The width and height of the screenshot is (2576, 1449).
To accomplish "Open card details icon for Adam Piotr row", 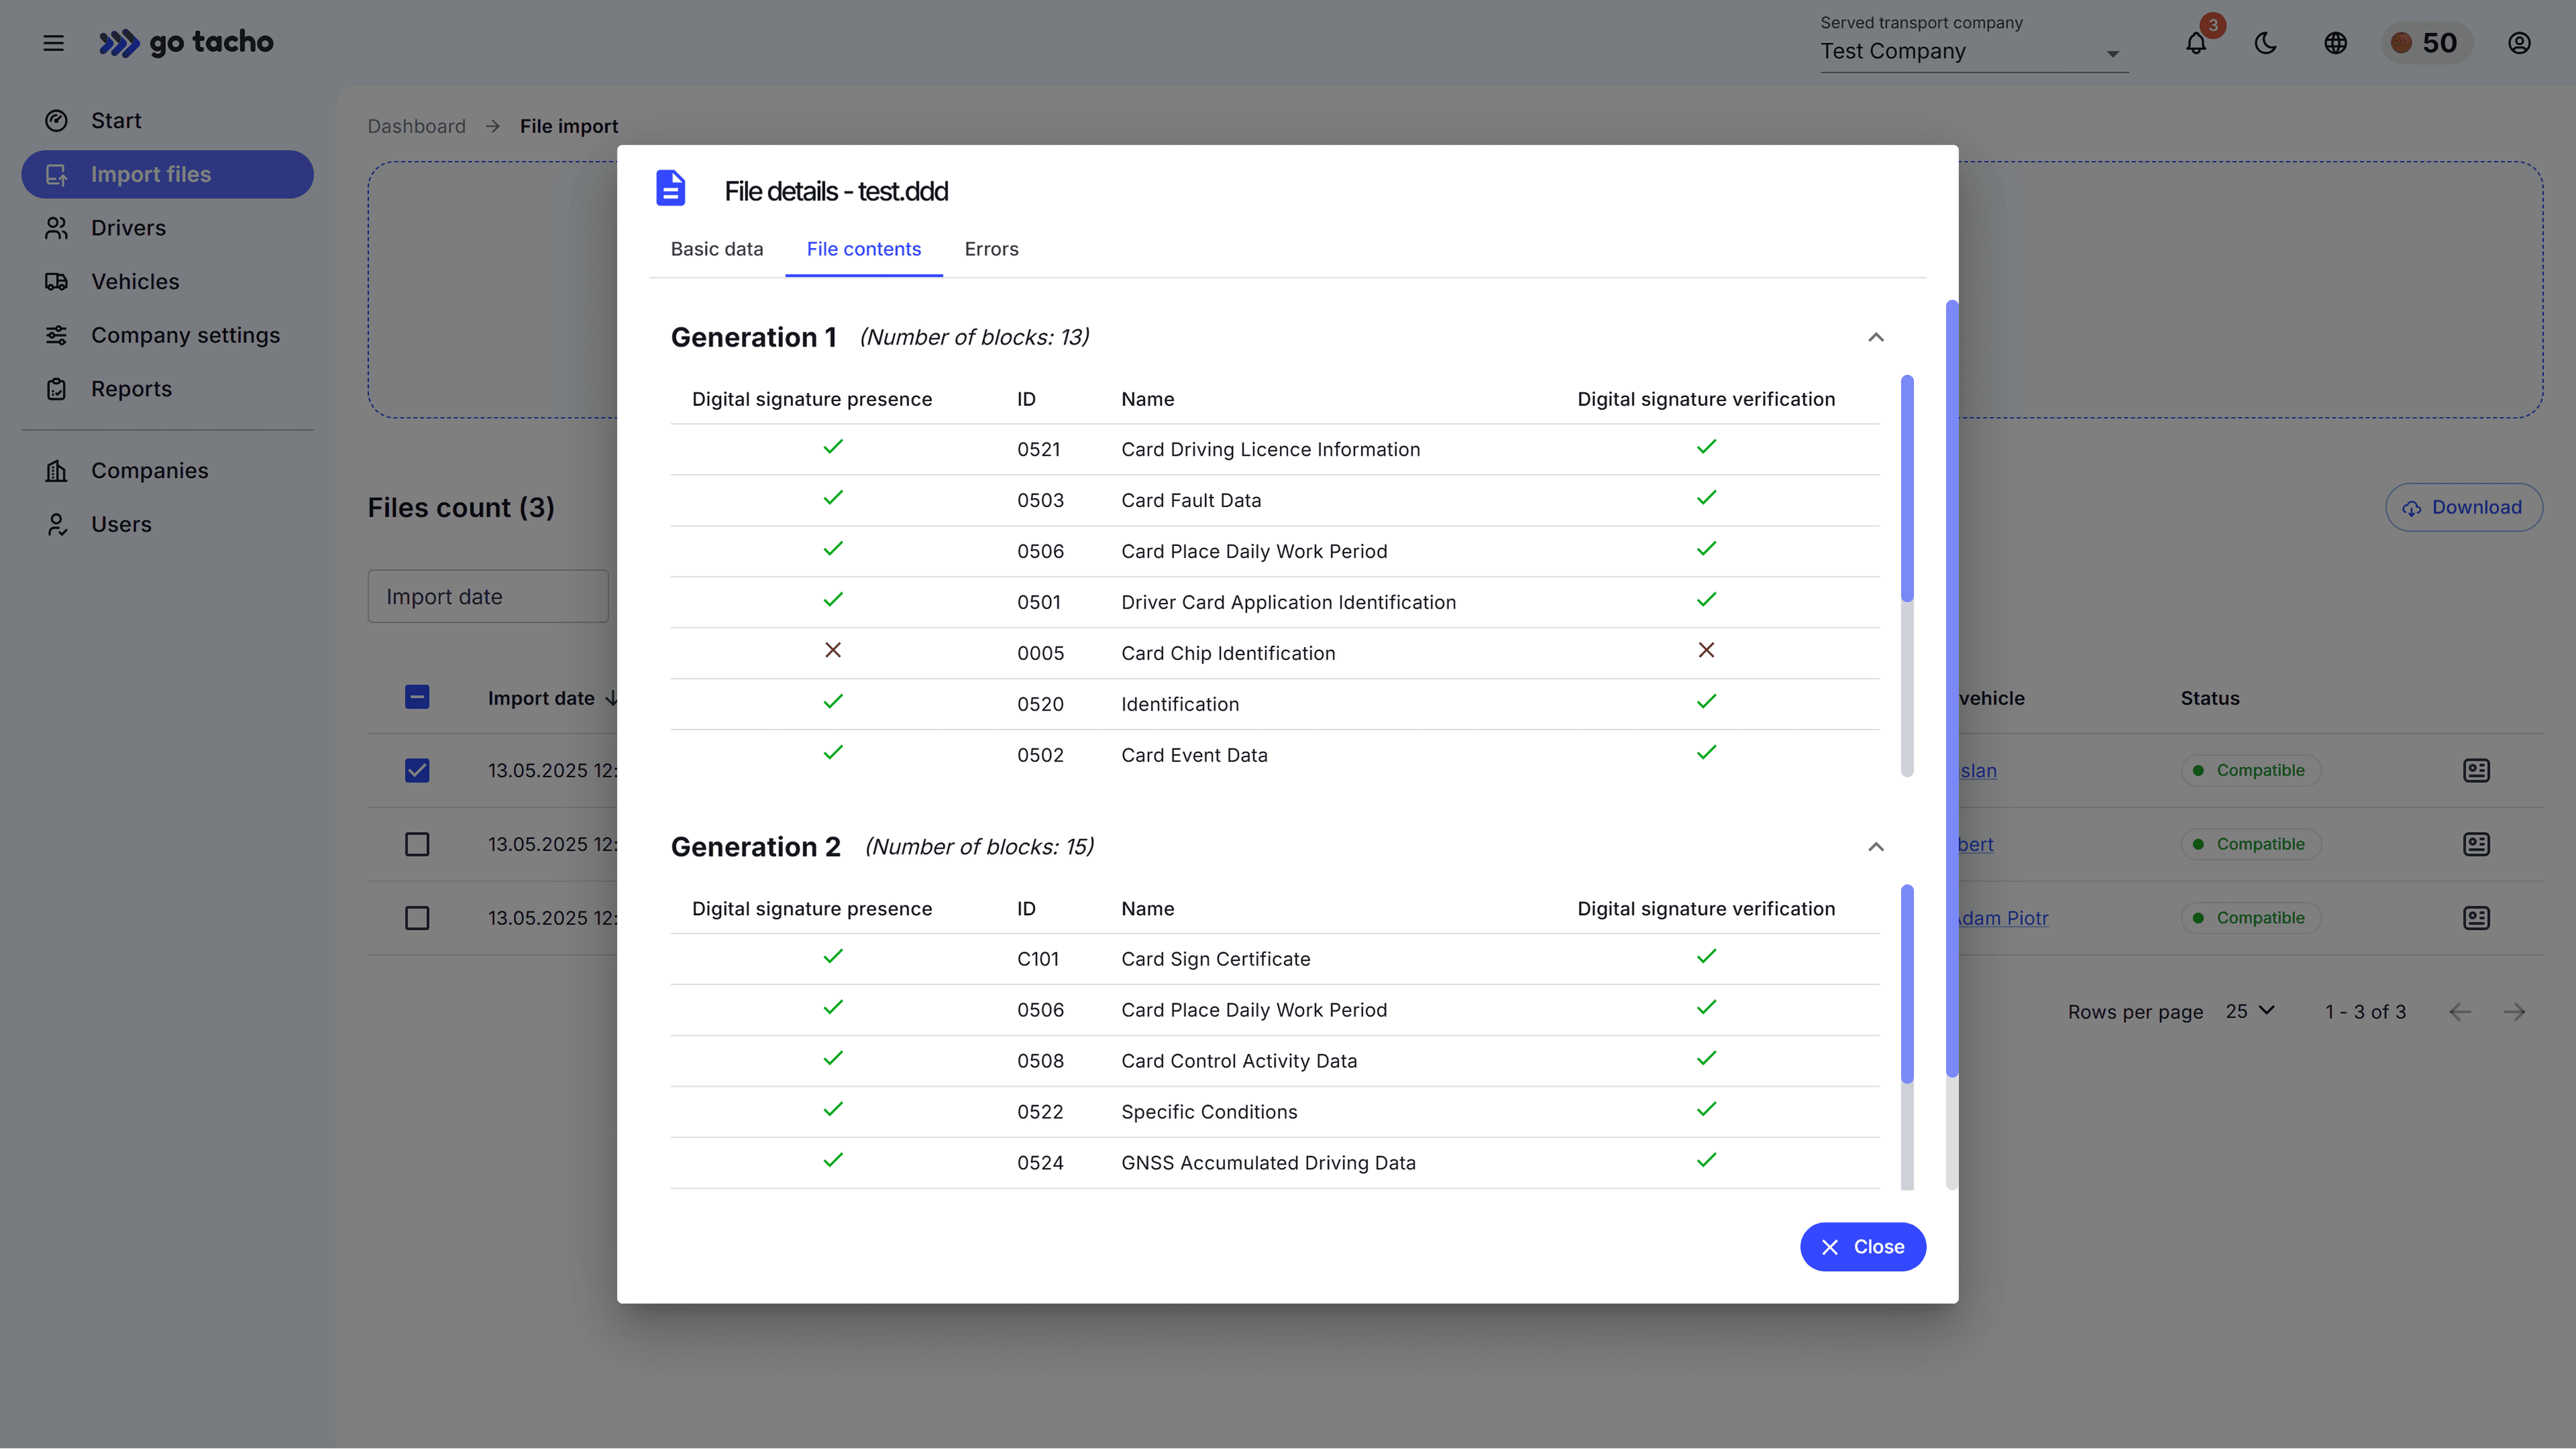I will coord(2477,919).
